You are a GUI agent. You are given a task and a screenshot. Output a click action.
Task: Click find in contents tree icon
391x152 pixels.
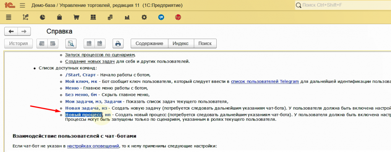click(71, 44)
